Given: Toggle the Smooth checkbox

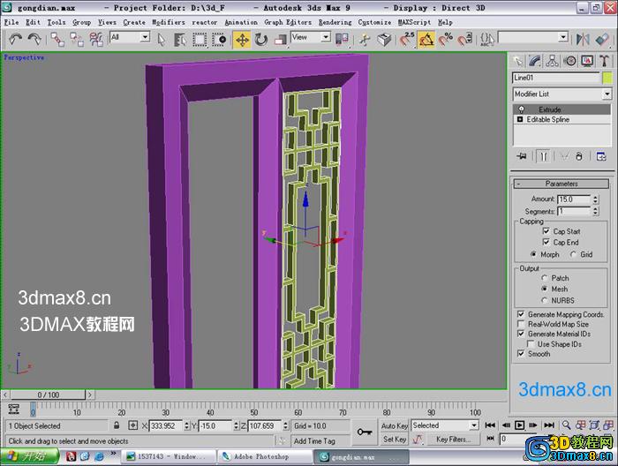Looking at the screenshot, I should point(521,353).
